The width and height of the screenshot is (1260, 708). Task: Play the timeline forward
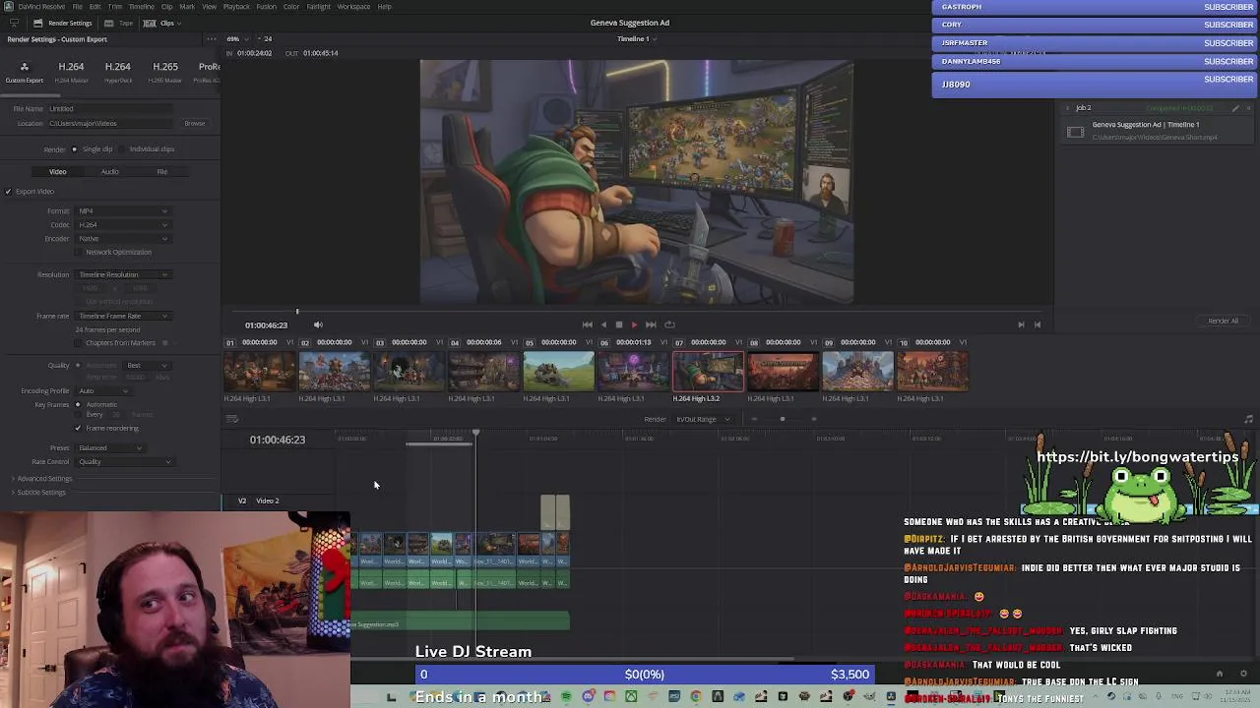tap(634, 324)
